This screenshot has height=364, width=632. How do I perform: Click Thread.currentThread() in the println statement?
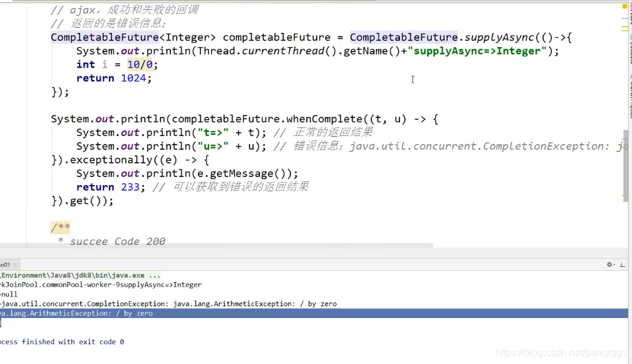[267, 51]
